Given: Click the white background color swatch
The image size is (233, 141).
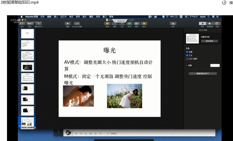Looking at the screenshot, I should (215, 65).
